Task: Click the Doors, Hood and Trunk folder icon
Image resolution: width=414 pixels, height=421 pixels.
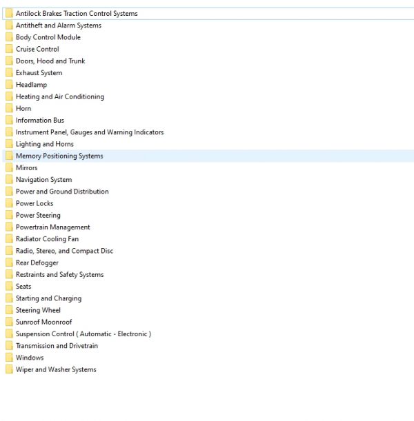Action: pyautogui.click(x=9, y=61)
